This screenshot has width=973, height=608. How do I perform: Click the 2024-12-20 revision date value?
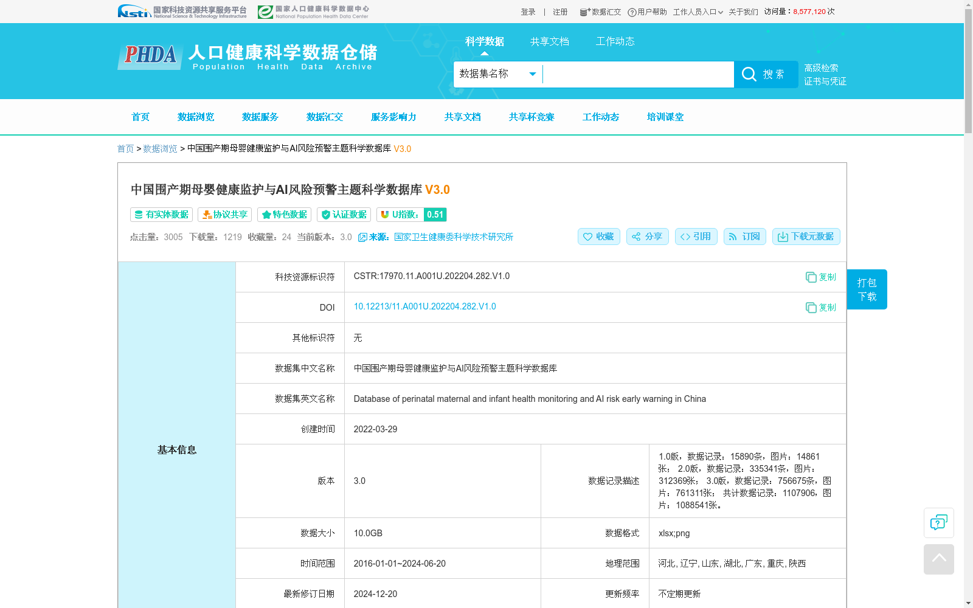pyautogui.click(x=375, y=594)
